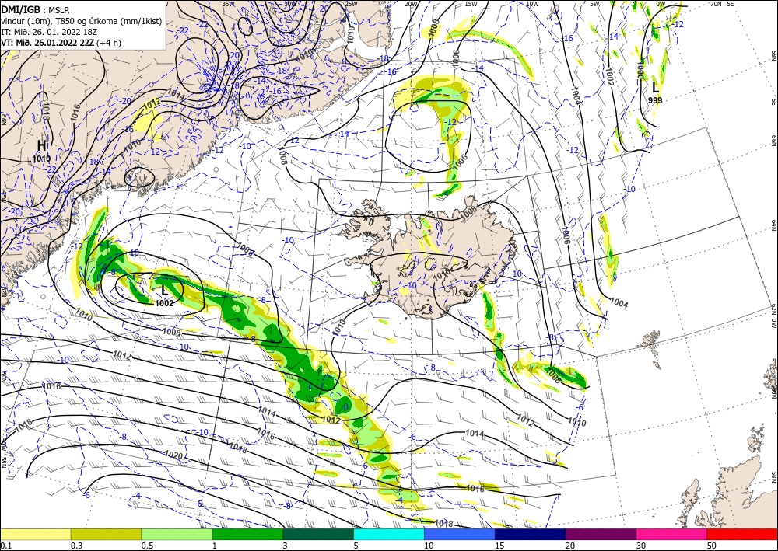Pick the dark green 3–5 legend band
The image size is (778, 551).
(318, 534)
